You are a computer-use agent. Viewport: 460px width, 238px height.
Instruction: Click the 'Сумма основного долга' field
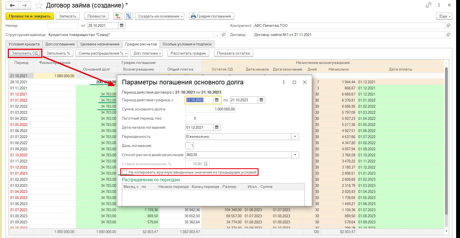(x=210, y=109)
